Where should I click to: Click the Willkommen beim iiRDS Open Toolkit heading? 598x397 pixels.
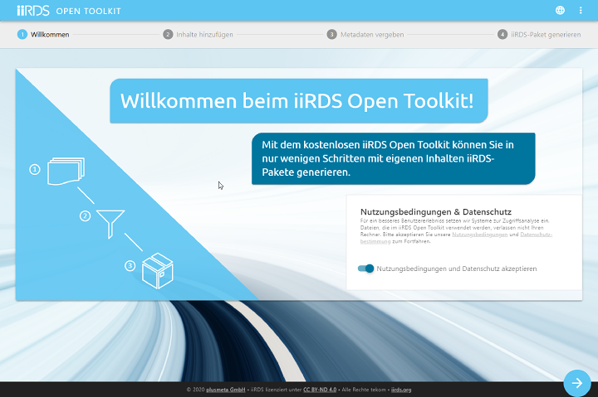[x=297, y=101]
